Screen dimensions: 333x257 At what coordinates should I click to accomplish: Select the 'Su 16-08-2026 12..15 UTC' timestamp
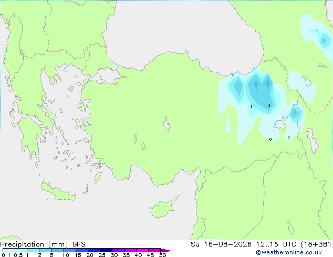click(243, 244)
